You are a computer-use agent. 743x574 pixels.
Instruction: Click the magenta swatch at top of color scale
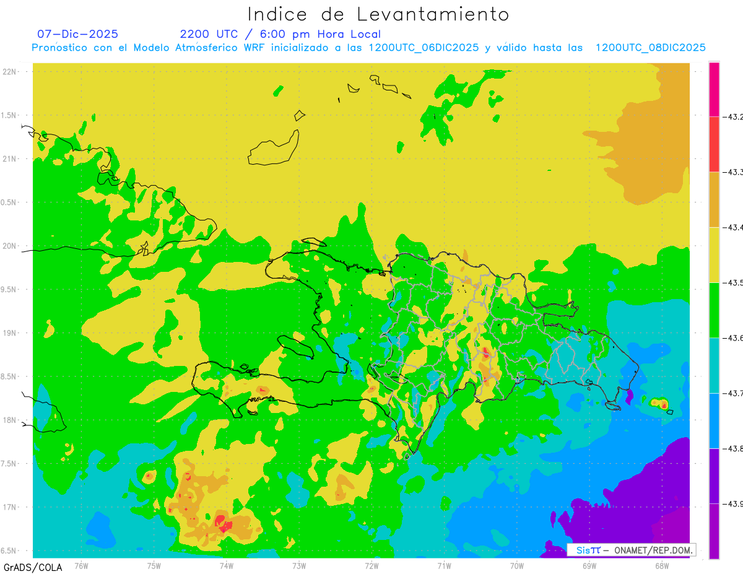click(x=714, y=89)
